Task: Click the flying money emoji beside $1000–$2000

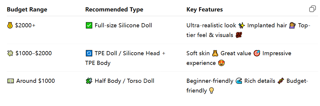Action: pyautogui.click(x=10, y=53)
